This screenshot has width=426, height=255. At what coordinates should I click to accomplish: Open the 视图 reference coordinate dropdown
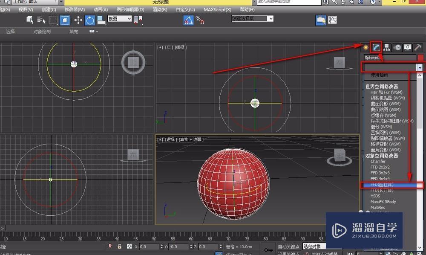[118, 19]
